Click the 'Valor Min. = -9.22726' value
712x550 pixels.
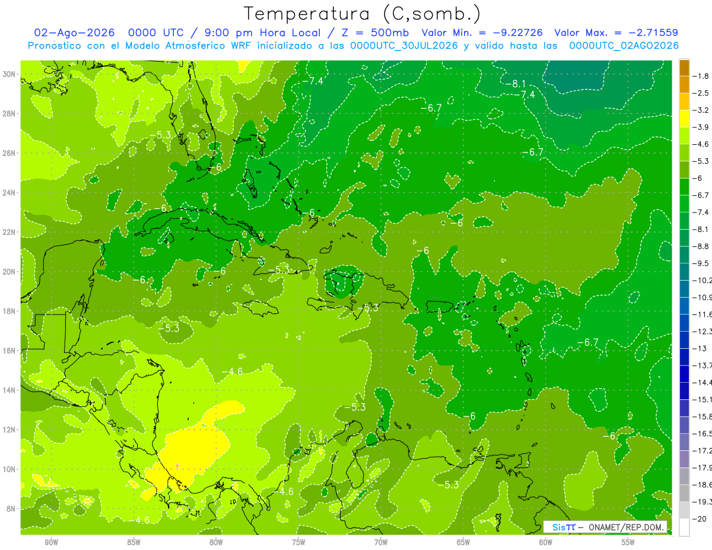[x=482, y=33]
